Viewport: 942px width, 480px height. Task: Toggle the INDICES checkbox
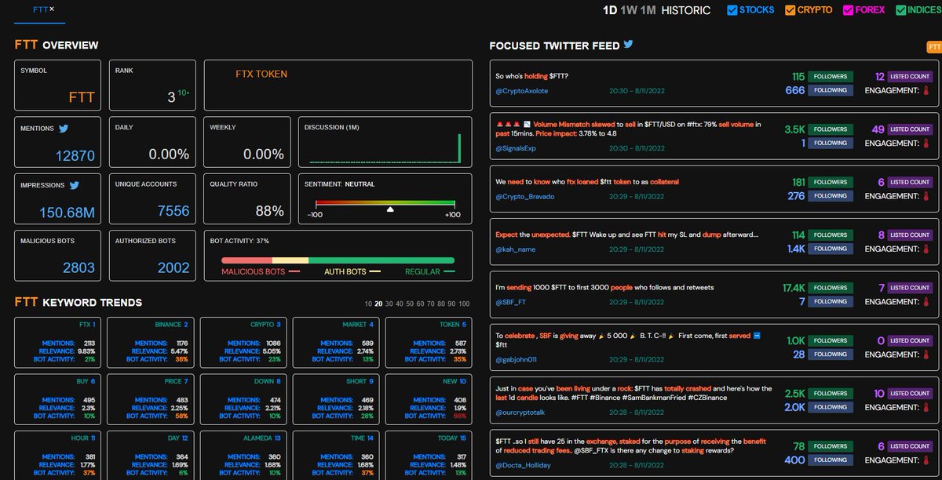(x=900, y=9)
